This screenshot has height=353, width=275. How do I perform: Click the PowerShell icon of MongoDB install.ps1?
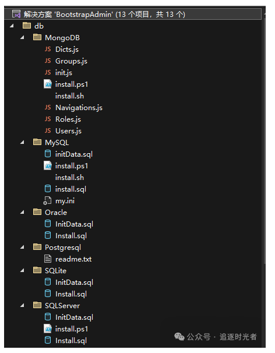pos(48,84)
